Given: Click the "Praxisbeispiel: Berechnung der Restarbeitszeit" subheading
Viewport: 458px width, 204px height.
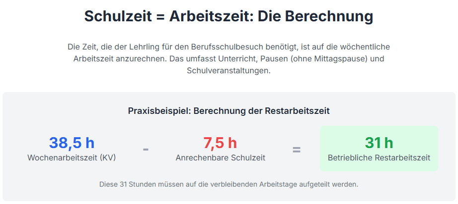Looking at the screenshot, I should coord(229,111).
